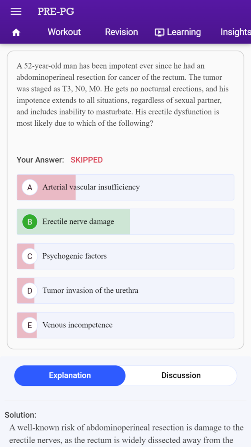The image size is (251, 447).
Task: Select option E circle letter
Action: point(30,325)
